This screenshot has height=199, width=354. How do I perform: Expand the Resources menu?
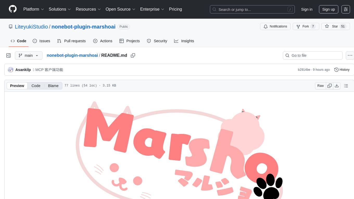tap(88, 9)
